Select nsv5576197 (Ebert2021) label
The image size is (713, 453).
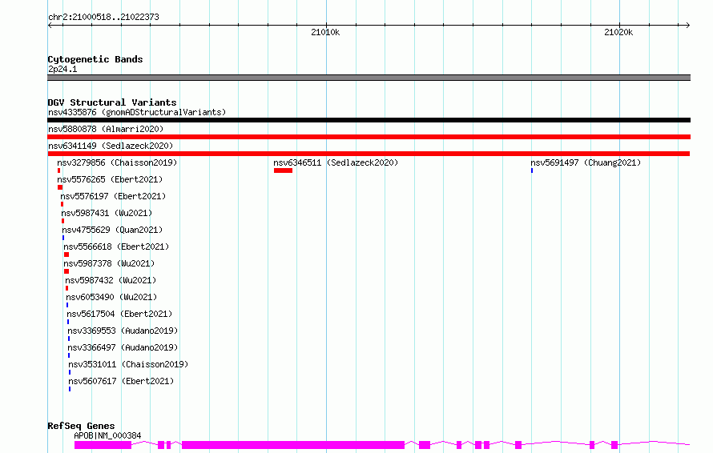pos(113,196)
